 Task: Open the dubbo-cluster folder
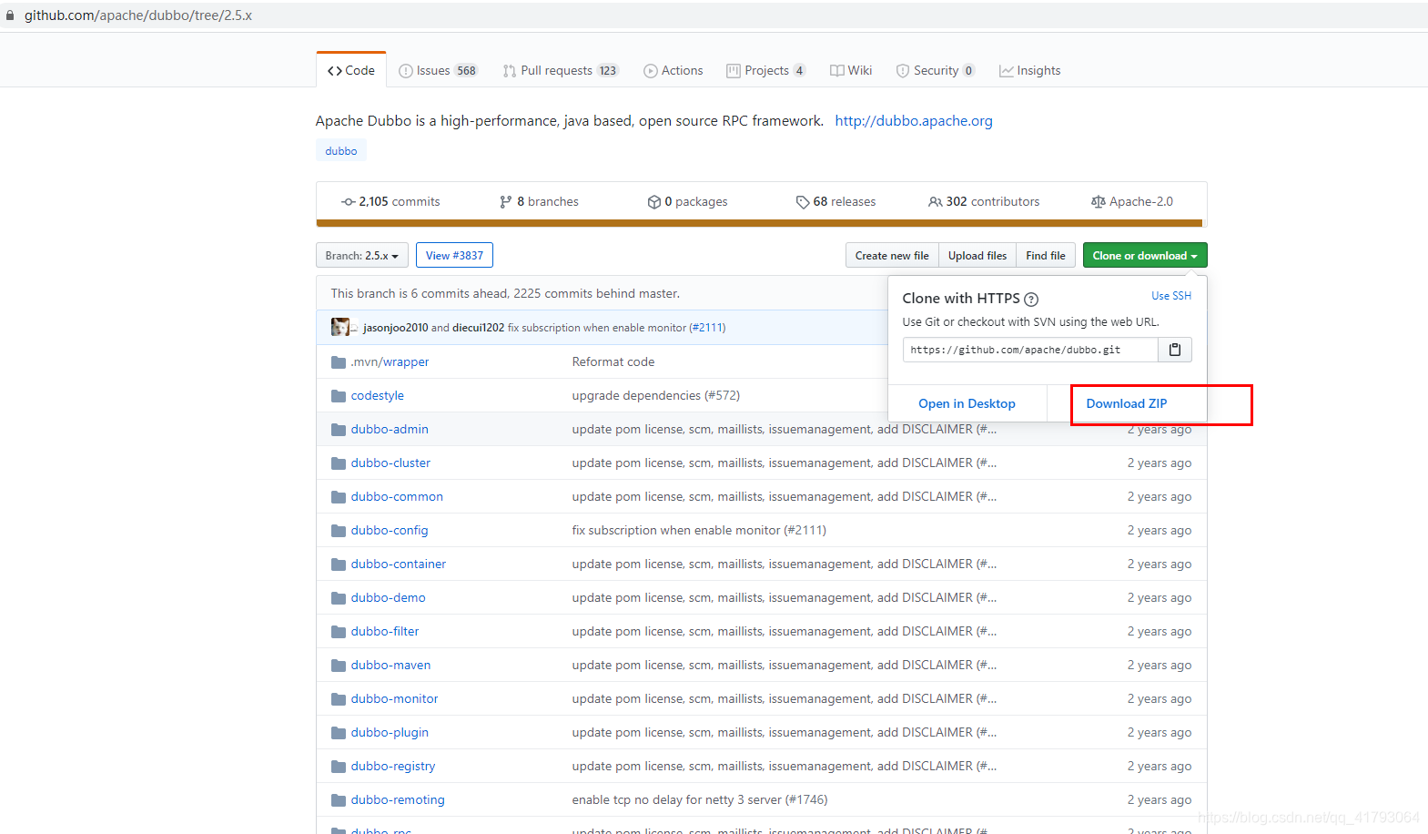(390, 463)
